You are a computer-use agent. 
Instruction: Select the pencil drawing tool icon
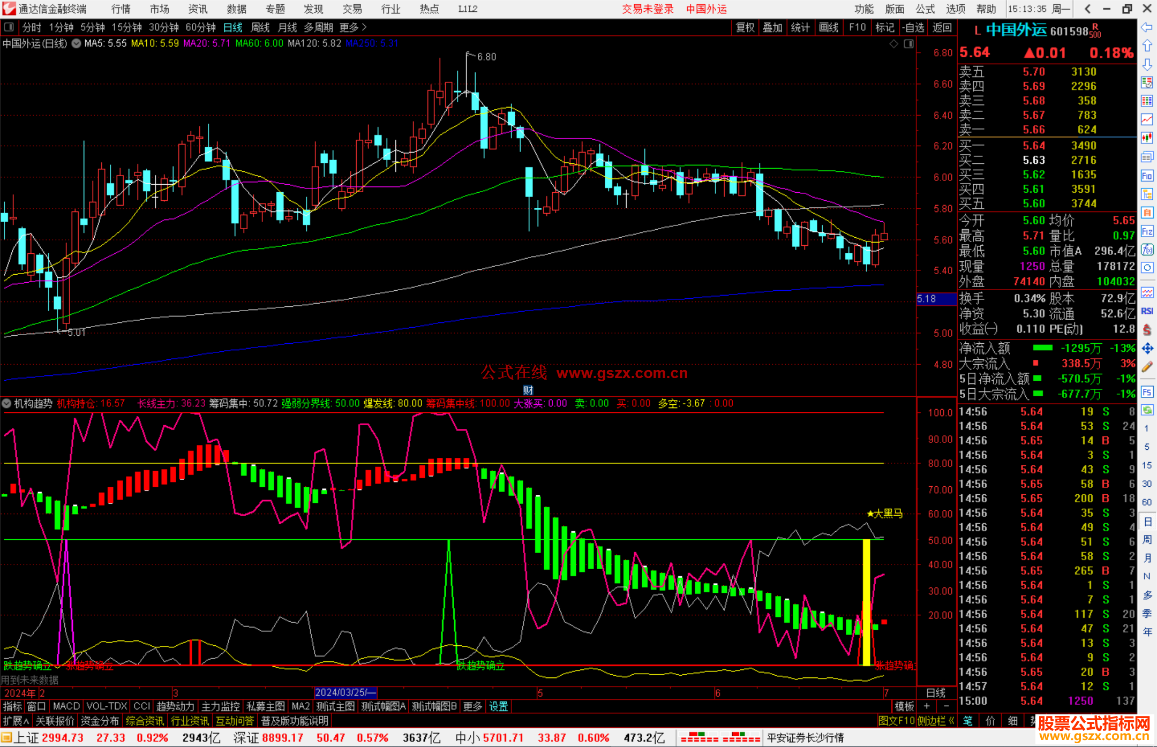pos(1147,367)
